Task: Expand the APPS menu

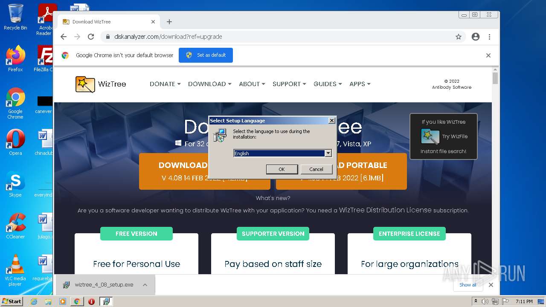Action: point(360,84)
